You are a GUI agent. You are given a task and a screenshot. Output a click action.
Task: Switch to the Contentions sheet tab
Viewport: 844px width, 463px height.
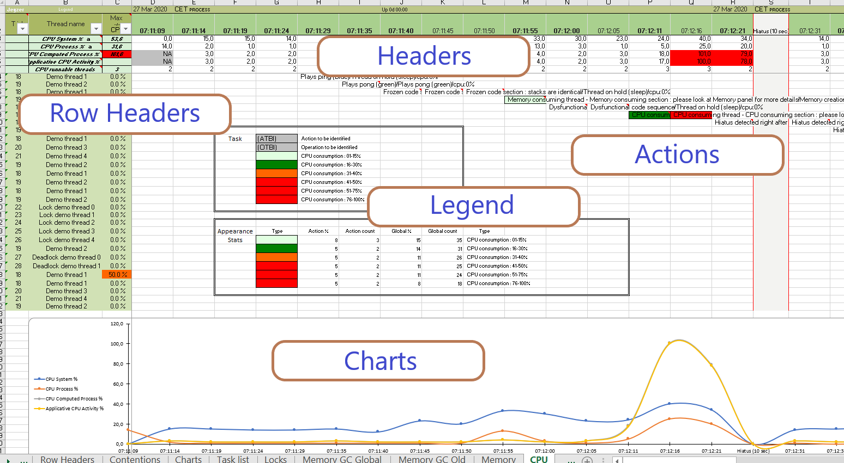(135, 460)
